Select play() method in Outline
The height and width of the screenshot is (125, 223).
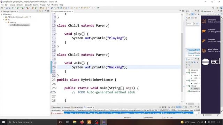196,83
